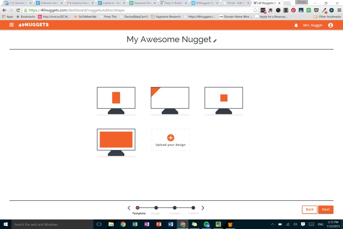Click the notification bell icon

[x=296, y=25]
